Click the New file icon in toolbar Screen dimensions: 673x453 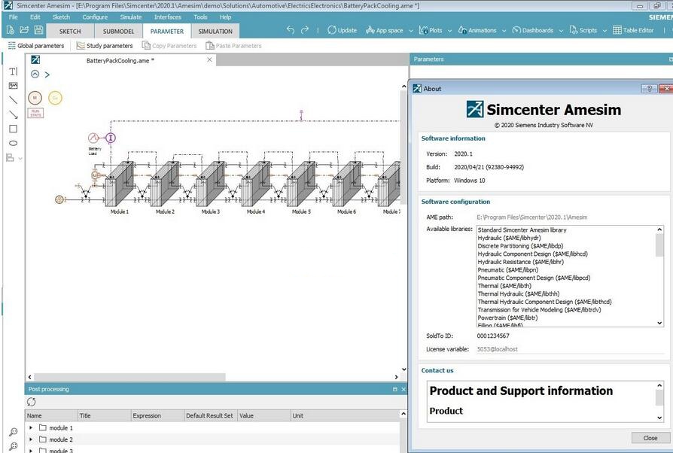[11, 30]
